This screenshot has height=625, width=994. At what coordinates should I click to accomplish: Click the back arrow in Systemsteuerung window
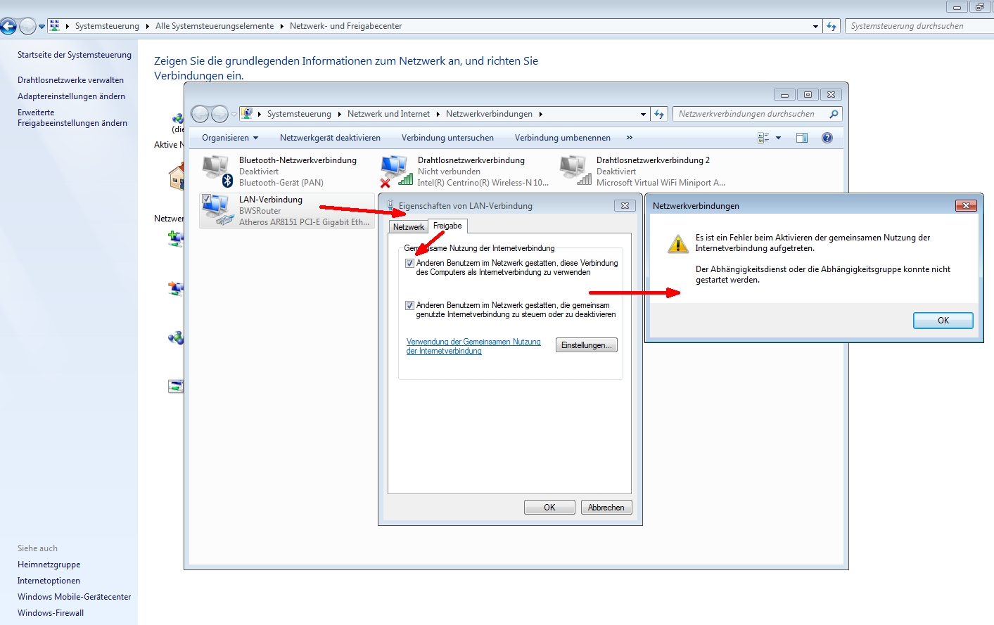(x=8, y=27)
